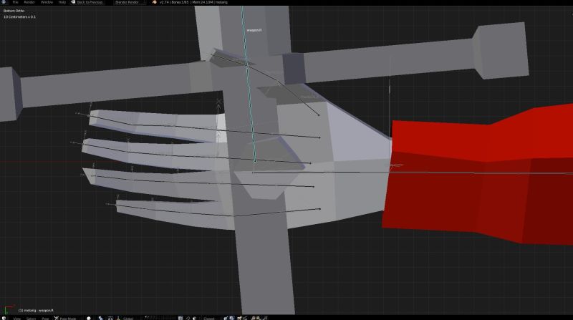Click the Bottom Ortho view label
Image resolution: width=573 pixels, height=320 pixels.
click(14, 11)
